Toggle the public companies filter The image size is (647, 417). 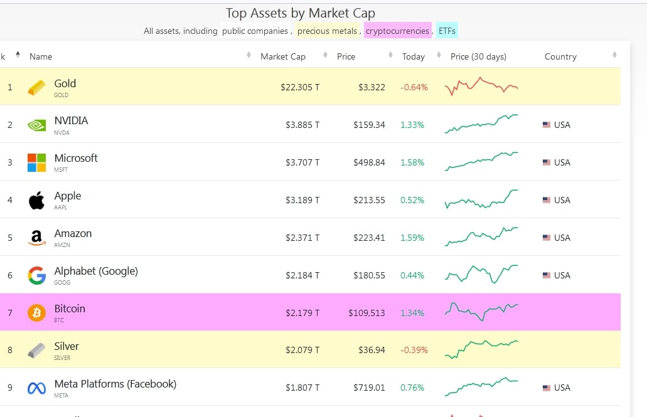click(x=255, y=31)
